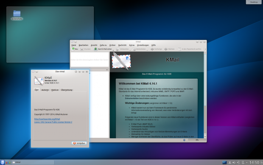Click the Nach E-Mail sehen check-mail icon
This screenshot has height=165, width=263.
tap(95, 49)
